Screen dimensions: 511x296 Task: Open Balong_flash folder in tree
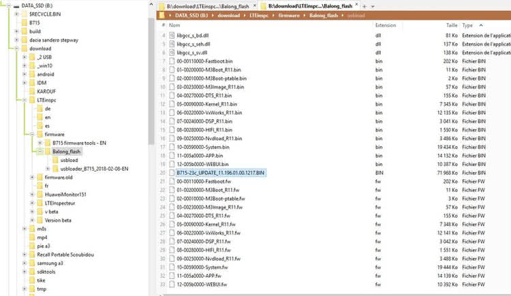pyautogui.click(x=66, y=152)
